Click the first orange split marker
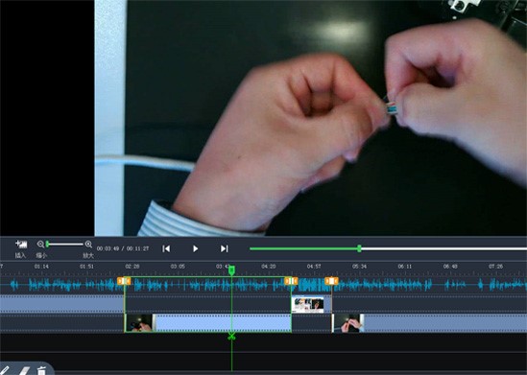The width and height of the screenshot is (527, 375). (x=124, y=281)
